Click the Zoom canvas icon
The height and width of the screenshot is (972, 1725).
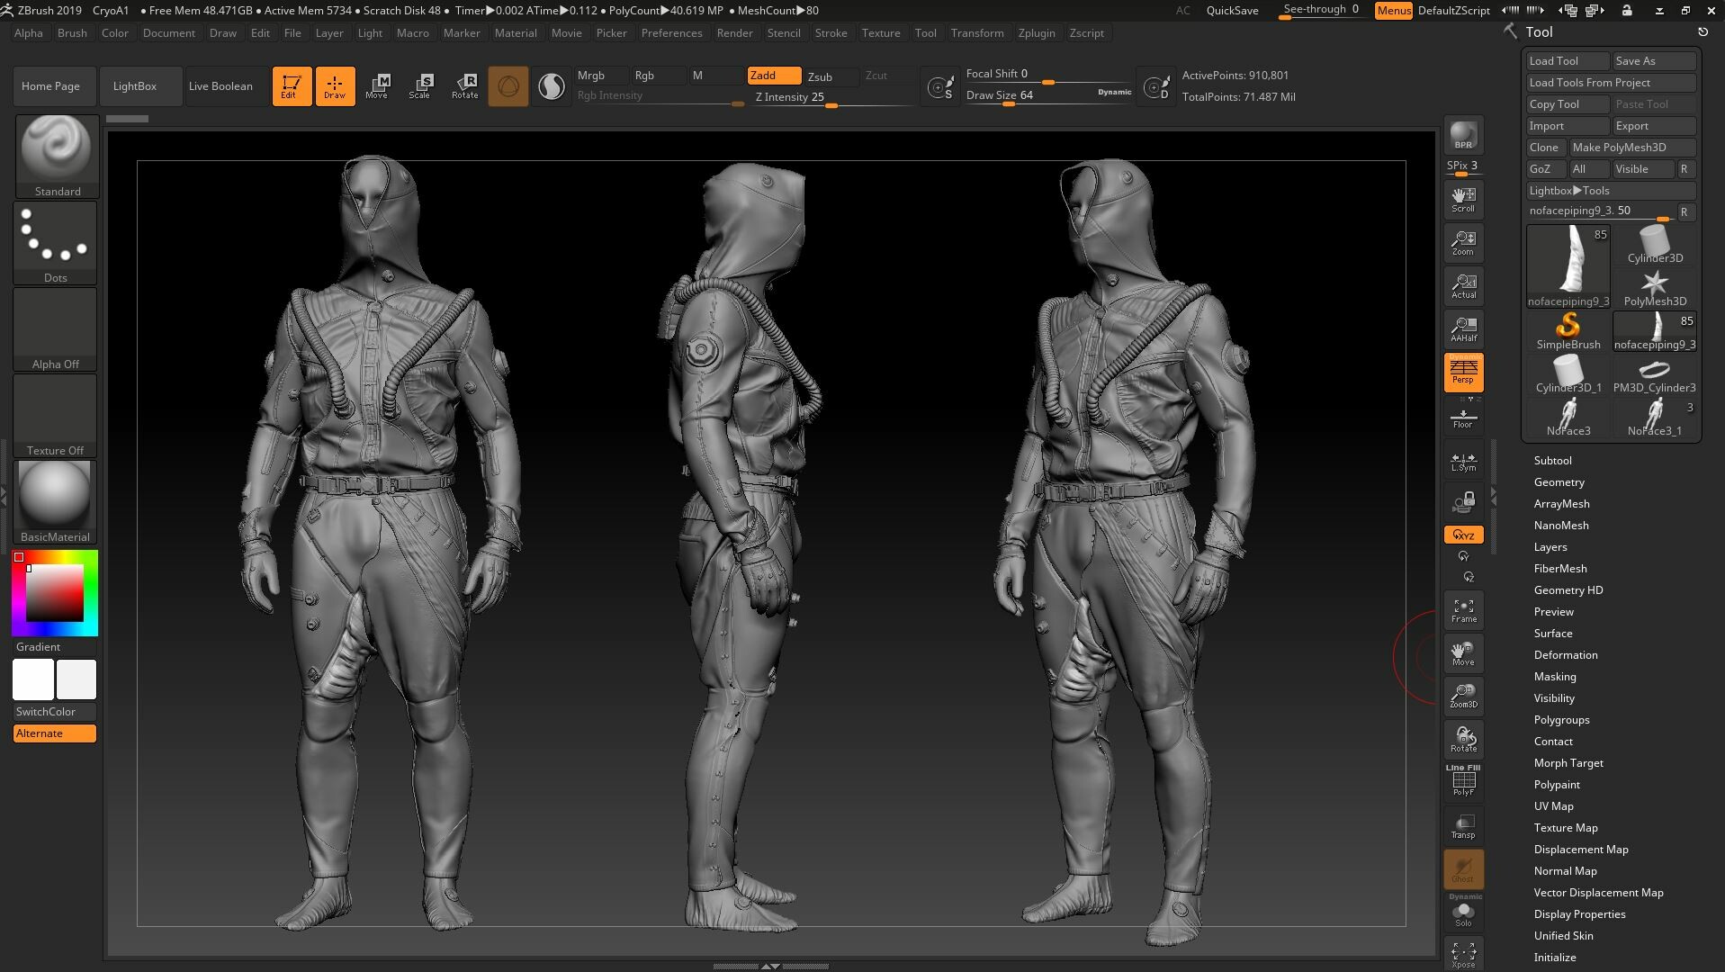tap(1463, 243)
